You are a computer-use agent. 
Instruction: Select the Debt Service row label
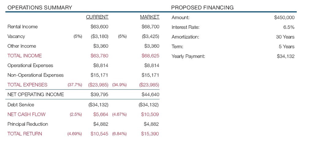pyautogui.click(x=21, y=105)
